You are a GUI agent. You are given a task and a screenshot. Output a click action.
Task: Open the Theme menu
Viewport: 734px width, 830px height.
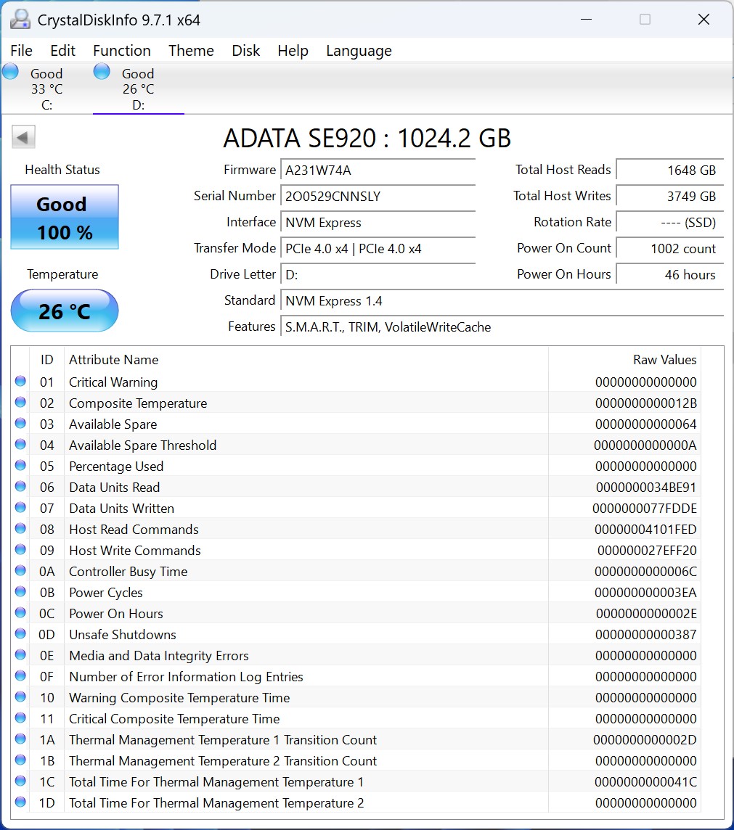click(x=191, y=51)
